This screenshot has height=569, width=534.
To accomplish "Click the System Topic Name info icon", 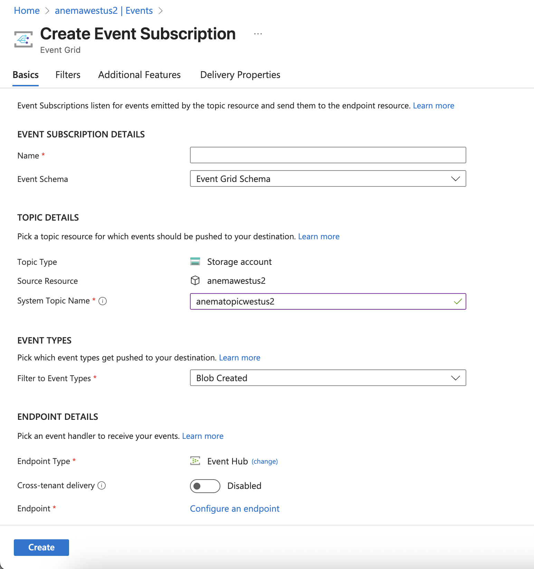I will (103, 301).
